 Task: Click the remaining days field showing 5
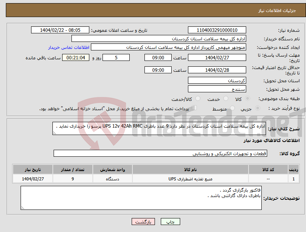[x=116, y=57]
